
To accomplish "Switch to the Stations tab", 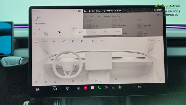I will [107, 16].
